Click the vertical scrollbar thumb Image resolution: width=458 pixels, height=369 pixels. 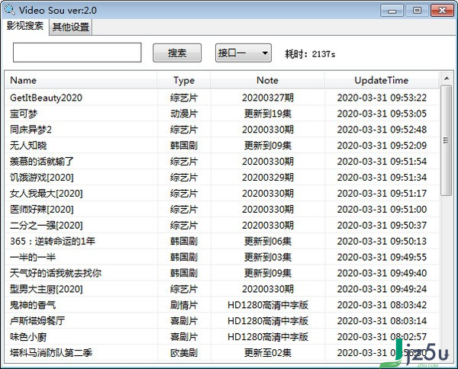[447, 140]
